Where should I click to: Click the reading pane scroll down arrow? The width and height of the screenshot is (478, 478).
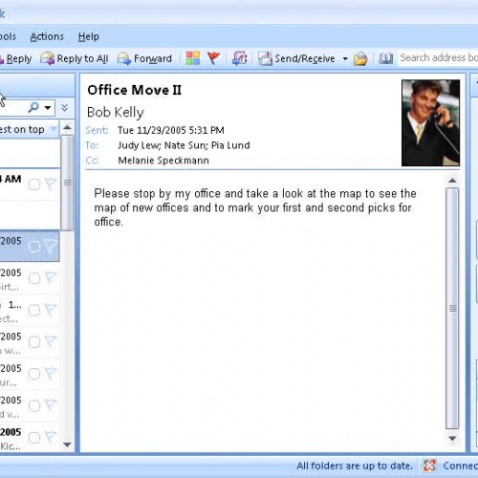pos(452,439)
